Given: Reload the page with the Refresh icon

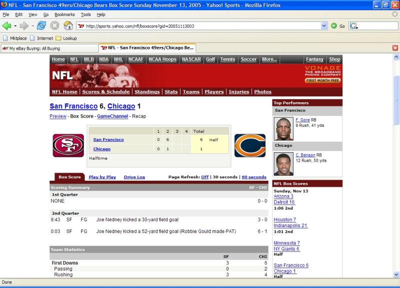Looking at the screenshot, I should 41,26.
